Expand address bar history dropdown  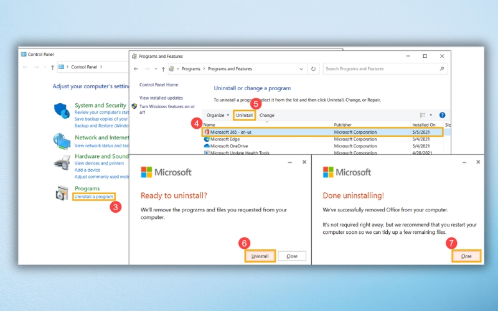[301, 69]
